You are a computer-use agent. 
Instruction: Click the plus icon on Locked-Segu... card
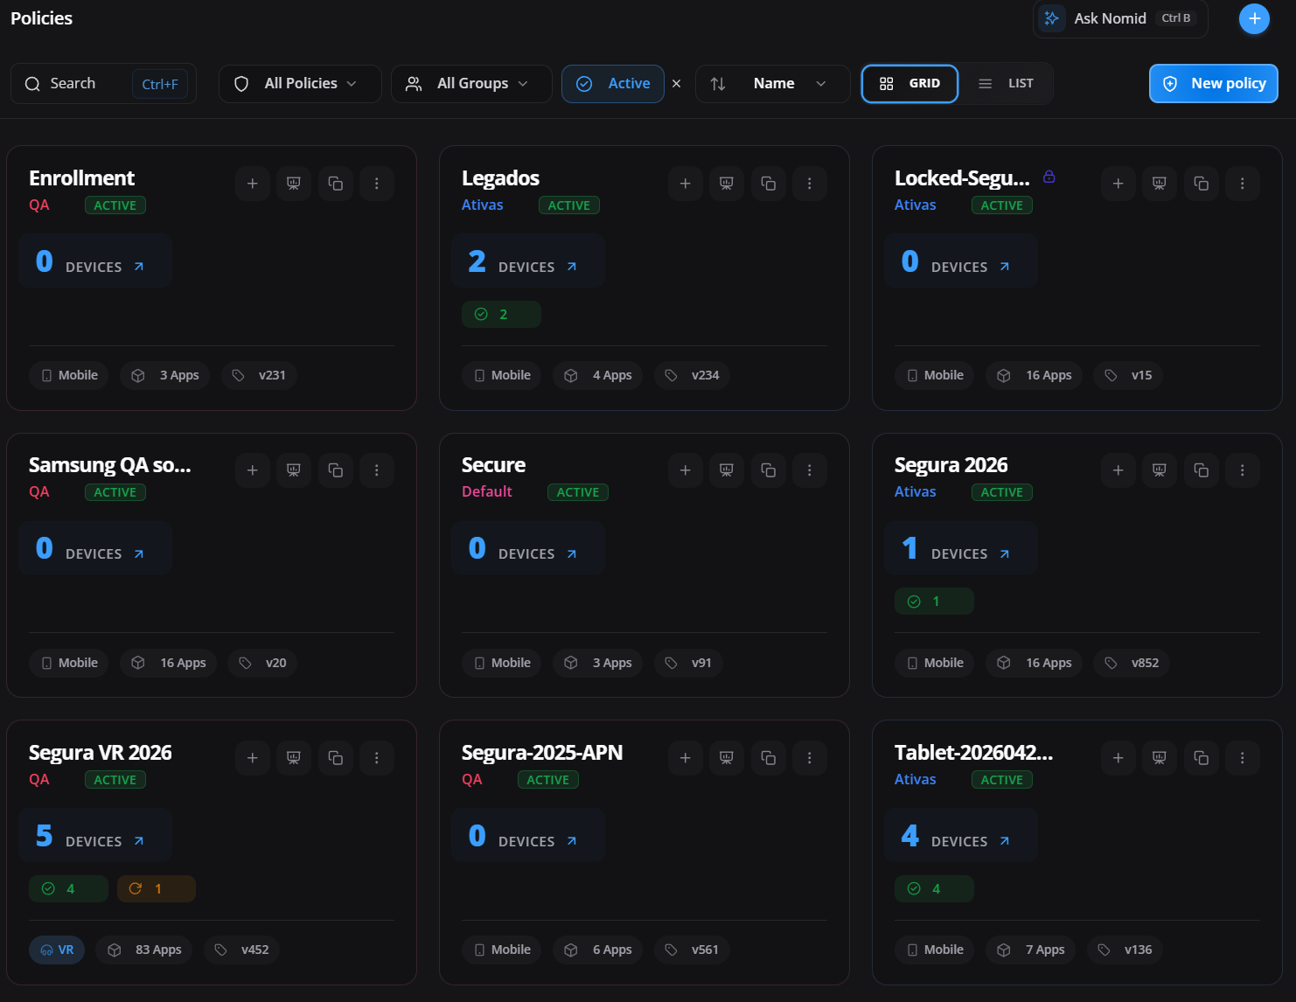1118,184
